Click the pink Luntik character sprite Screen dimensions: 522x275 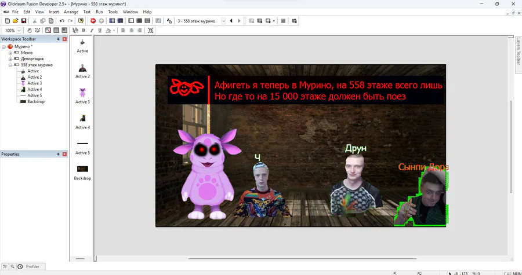[x=208, y=174]
